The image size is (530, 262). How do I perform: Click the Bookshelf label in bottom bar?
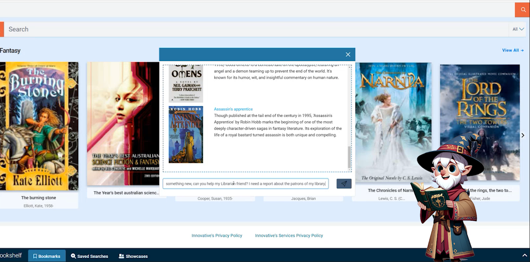[11, 256]
